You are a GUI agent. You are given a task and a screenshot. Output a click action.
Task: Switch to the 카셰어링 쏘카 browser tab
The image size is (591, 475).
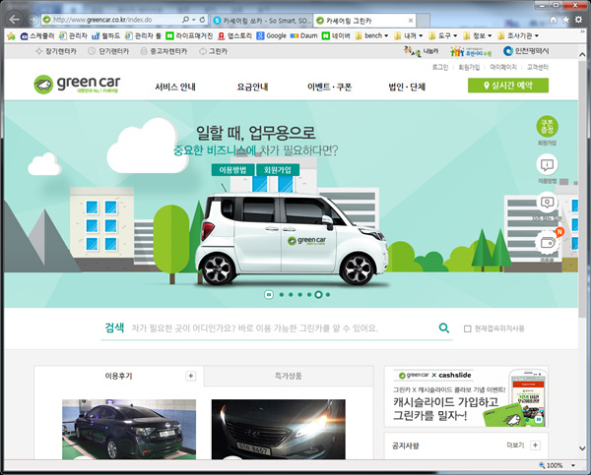[262, 21]
